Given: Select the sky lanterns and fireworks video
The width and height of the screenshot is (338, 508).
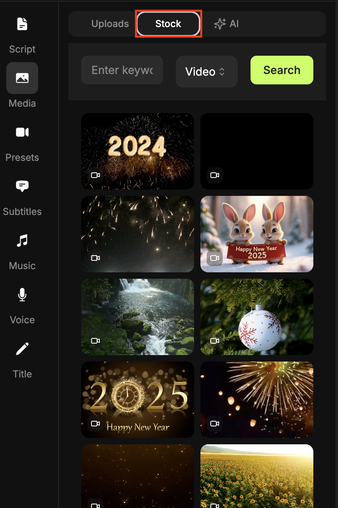Looking at the screenshot, I should click(257, 400).
